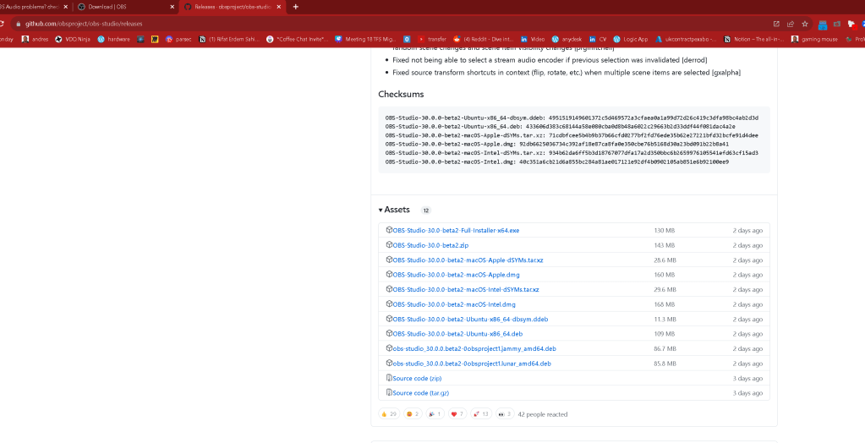Image resolution: width=865 pixels, height=443 pixels.
Task: Click file icon beside Source code (zip)
Action: pyautogui.click(x=389, y=378)
